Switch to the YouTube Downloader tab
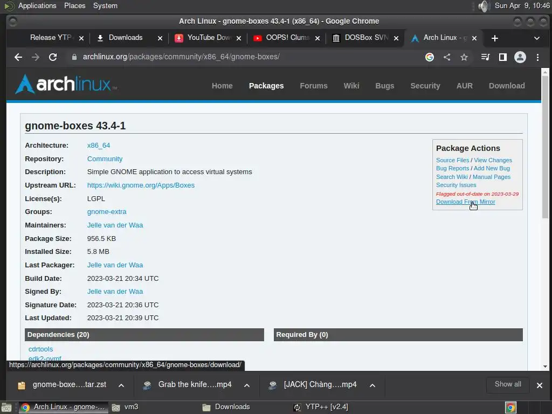The width and height of the screenshot is (552, 414). tap(208, 38)
